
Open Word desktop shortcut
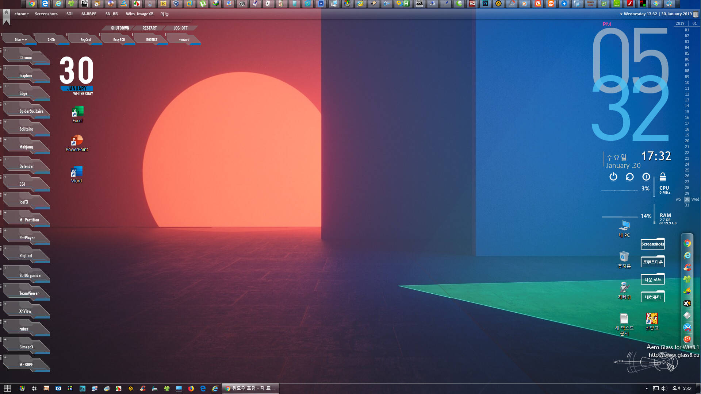tap(76, 174)
